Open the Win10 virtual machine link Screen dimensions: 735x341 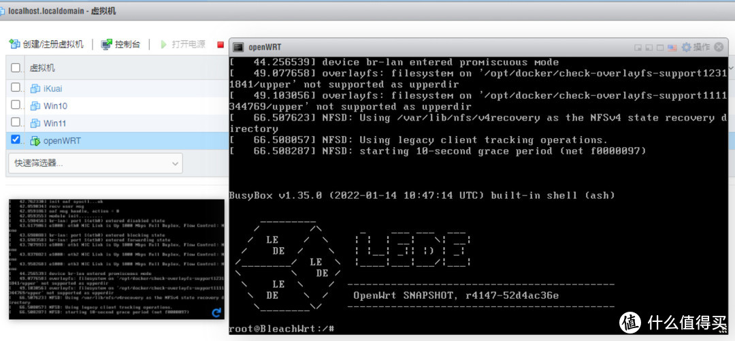coord(55,106)
